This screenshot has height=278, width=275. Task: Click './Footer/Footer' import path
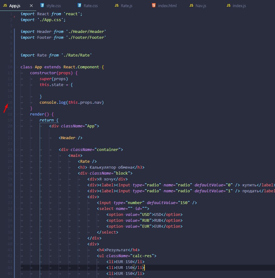coord(86,37)
